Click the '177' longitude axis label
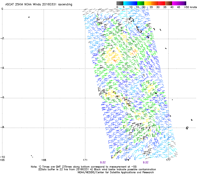198x174 pixels. pyautogui.click(x=168, y=160)
